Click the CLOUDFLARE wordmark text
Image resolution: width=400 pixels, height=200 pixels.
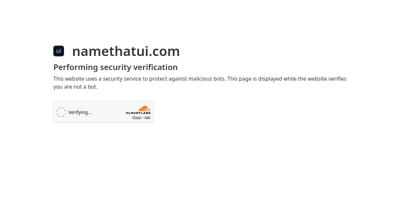(x=138, y=113)
